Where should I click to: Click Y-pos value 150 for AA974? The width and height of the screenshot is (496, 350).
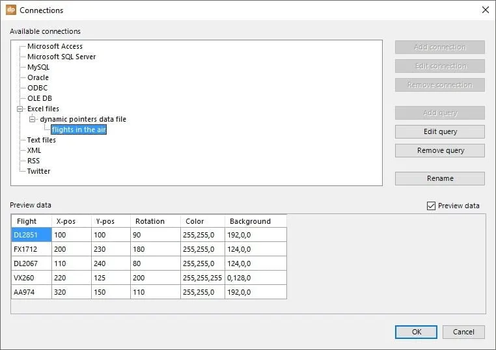coord(111,292)
